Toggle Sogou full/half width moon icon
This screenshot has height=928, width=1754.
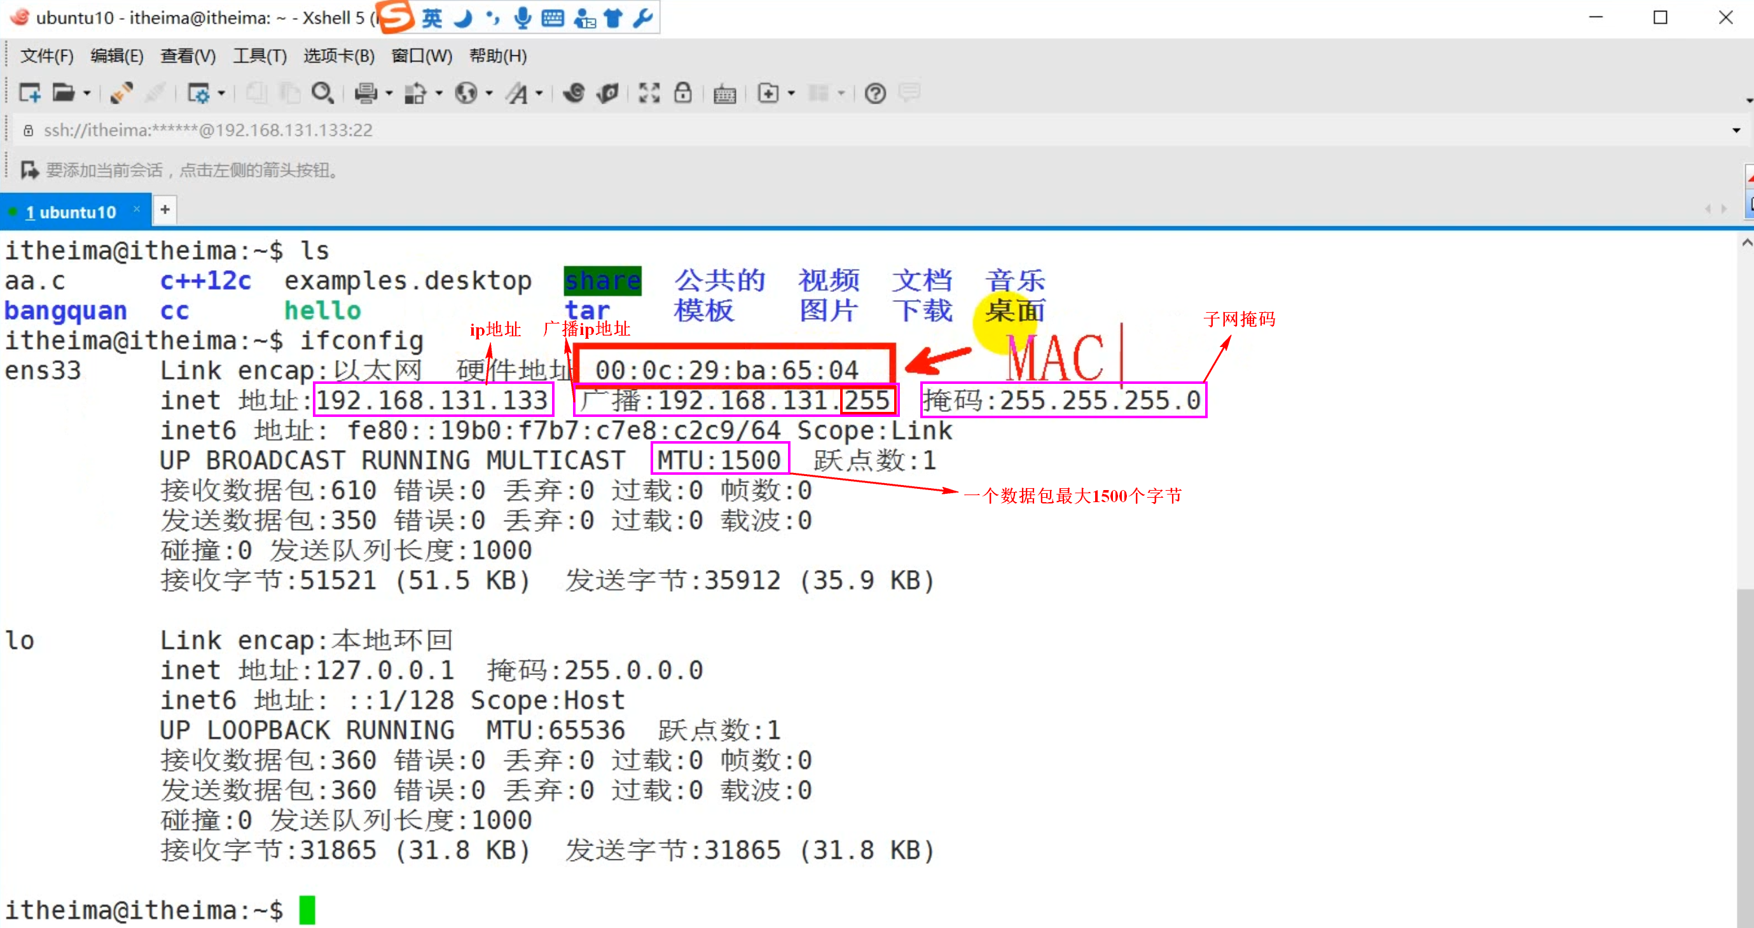[464, 18]
